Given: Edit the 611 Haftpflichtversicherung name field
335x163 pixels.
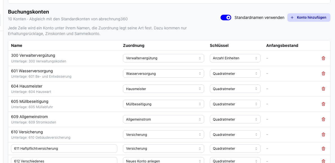Looking at the screenshot, I should [64, 149].
